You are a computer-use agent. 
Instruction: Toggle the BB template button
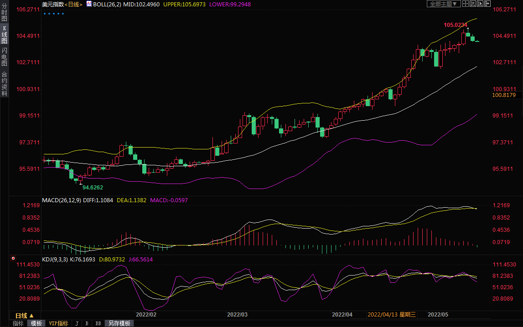(x=98, y=323)
